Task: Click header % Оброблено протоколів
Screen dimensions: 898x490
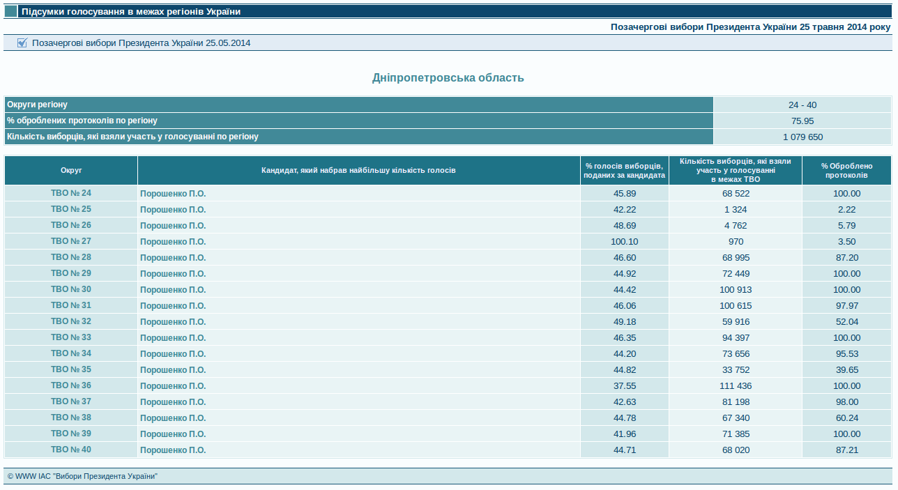Action: (847, 171)
